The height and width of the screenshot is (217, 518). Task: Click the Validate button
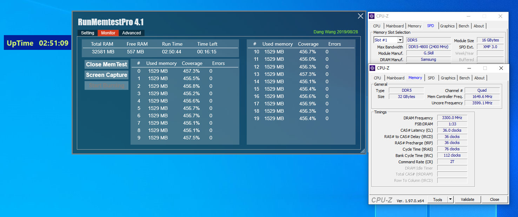coord(467,199)
